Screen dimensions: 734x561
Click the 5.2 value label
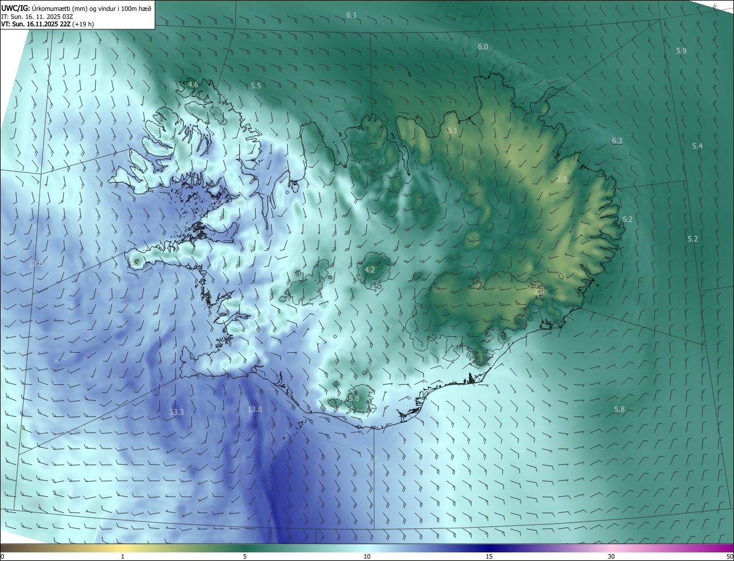coord(693,239)
